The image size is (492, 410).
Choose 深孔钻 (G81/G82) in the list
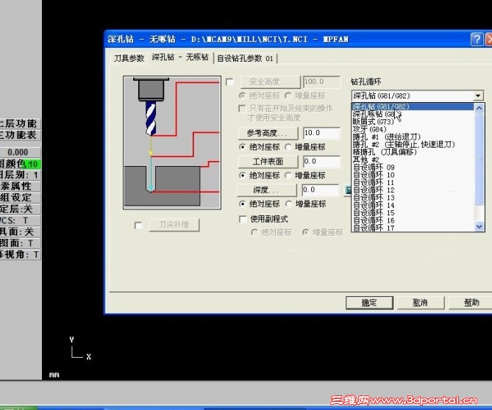point(413,107)
